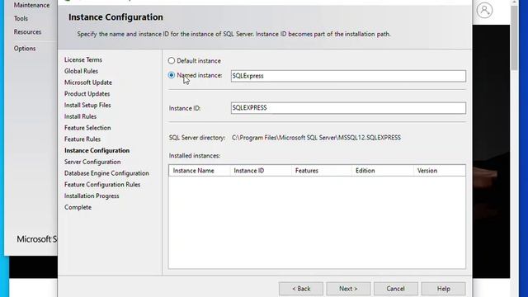Sort by Instance ID column header

pyautogui.click(x=261, y=171)
